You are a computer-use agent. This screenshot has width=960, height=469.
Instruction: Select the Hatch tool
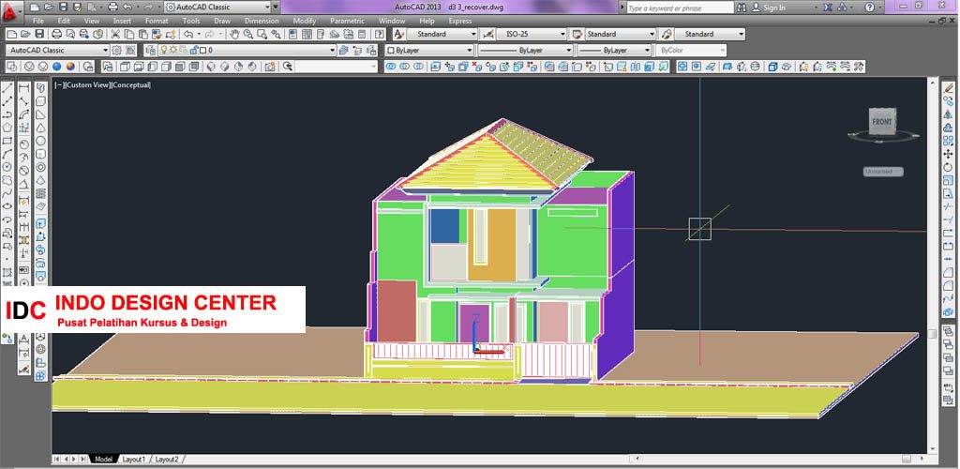tap(7, 272)
